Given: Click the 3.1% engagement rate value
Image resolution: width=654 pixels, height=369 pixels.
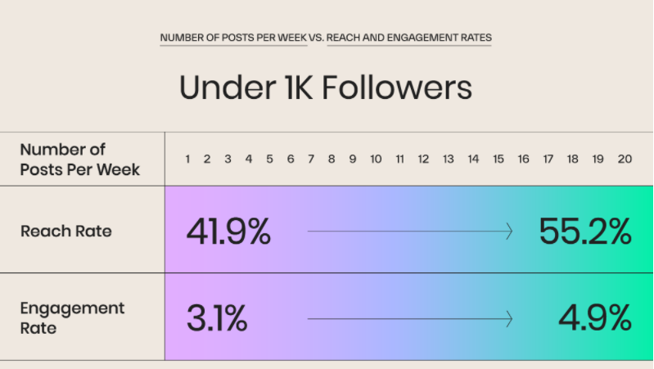Looking at the screenshot, I should tap(217, 317).
